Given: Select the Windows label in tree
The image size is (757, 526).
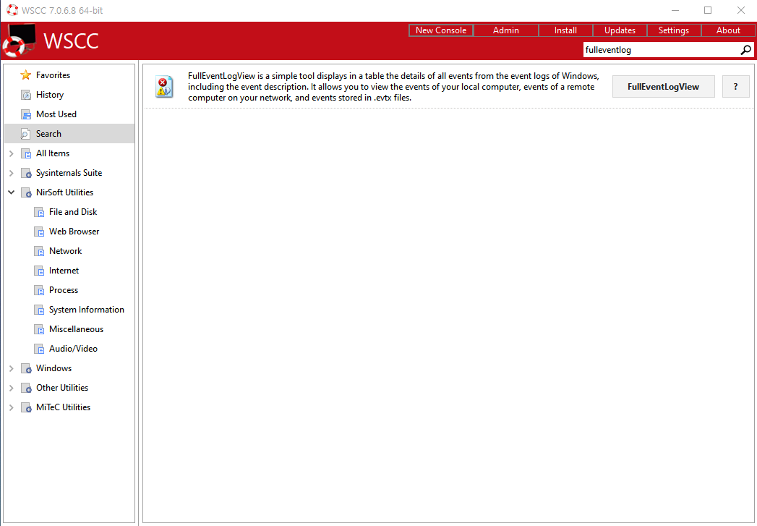Looking at the screenshot, I should point(54,368).
